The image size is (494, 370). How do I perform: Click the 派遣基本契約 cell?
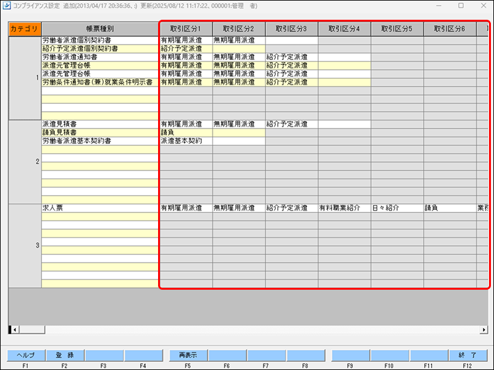(186, 141)
